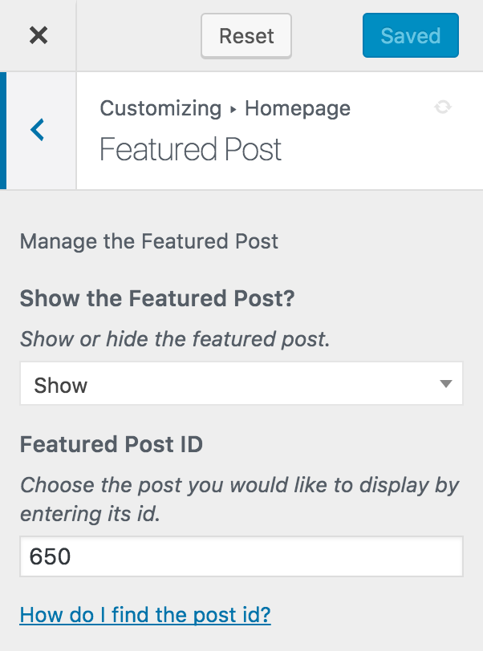Click the small breadcrumb separator triangle
The width and height of the screenshot is (483, 651).
233,110
